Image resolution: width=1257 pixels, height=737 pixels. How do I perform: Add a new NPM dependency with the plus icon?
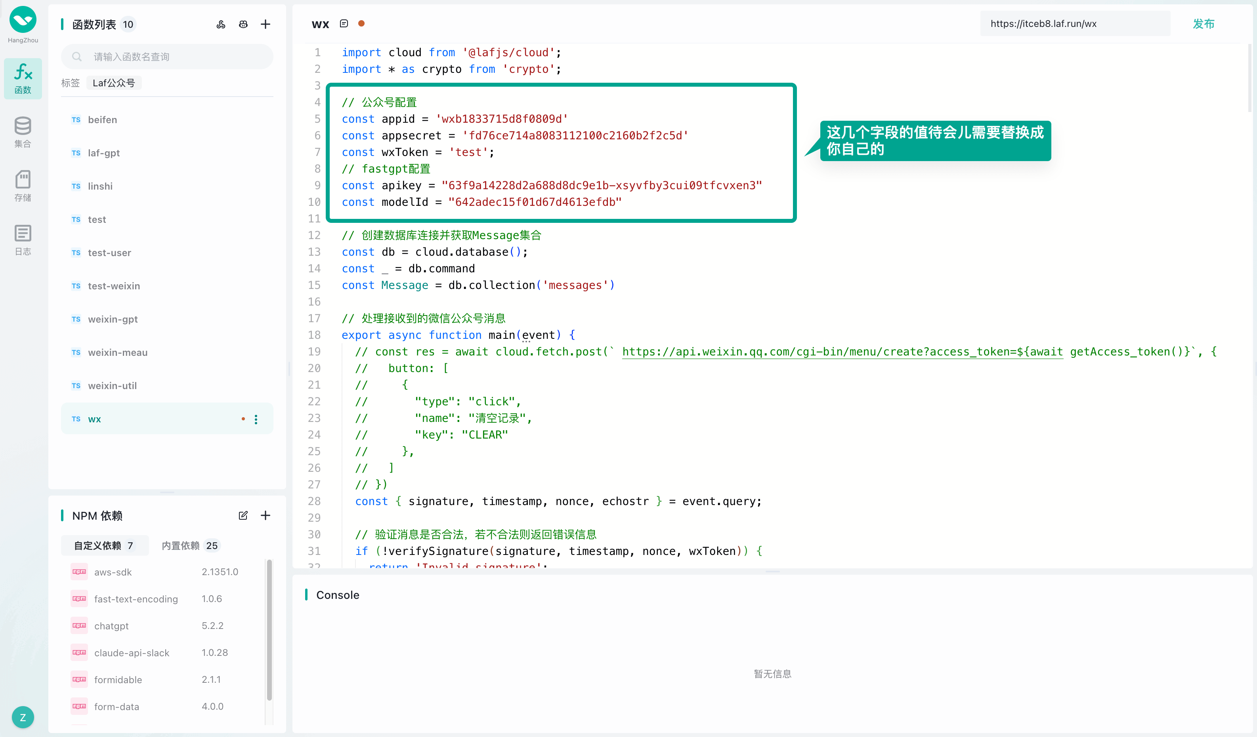click(266, 515)
